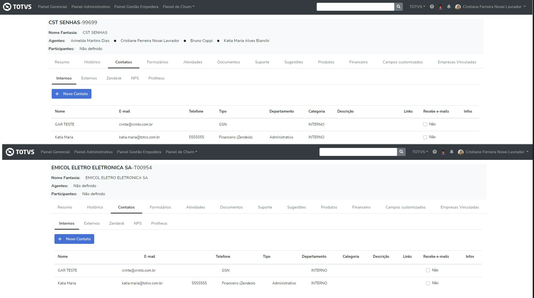Click the CST SENHAS-99699 company title

(x=73, y=23)
